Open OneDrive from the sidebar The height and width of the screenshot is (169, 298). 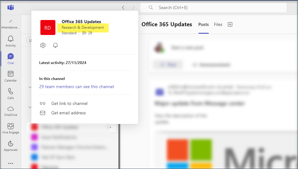click(11, 111)
